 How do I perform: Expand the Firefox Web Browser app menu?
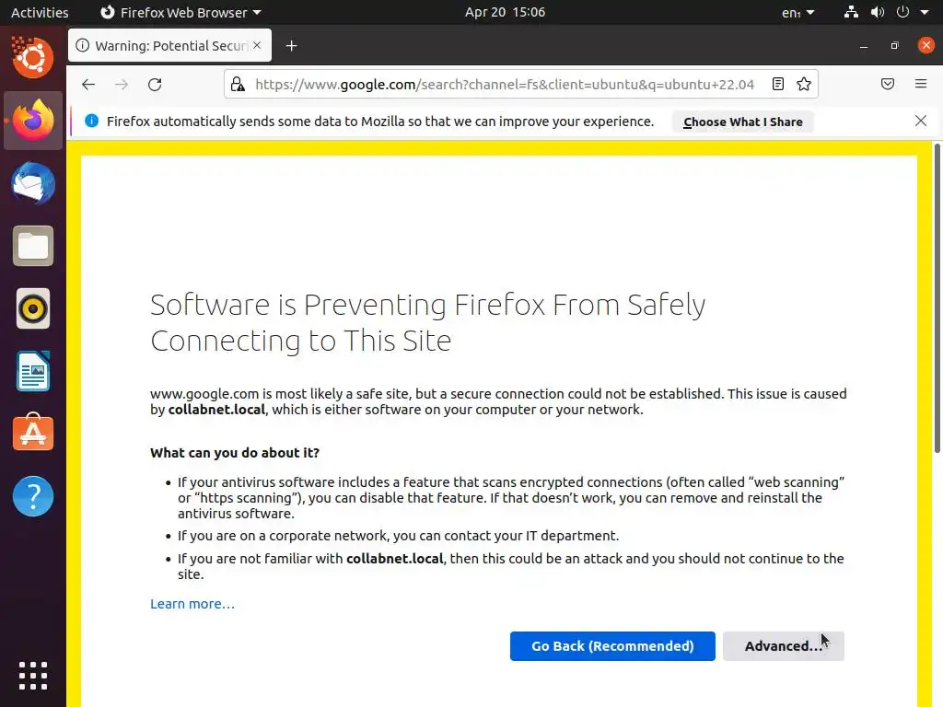click(x=180, y=13)
